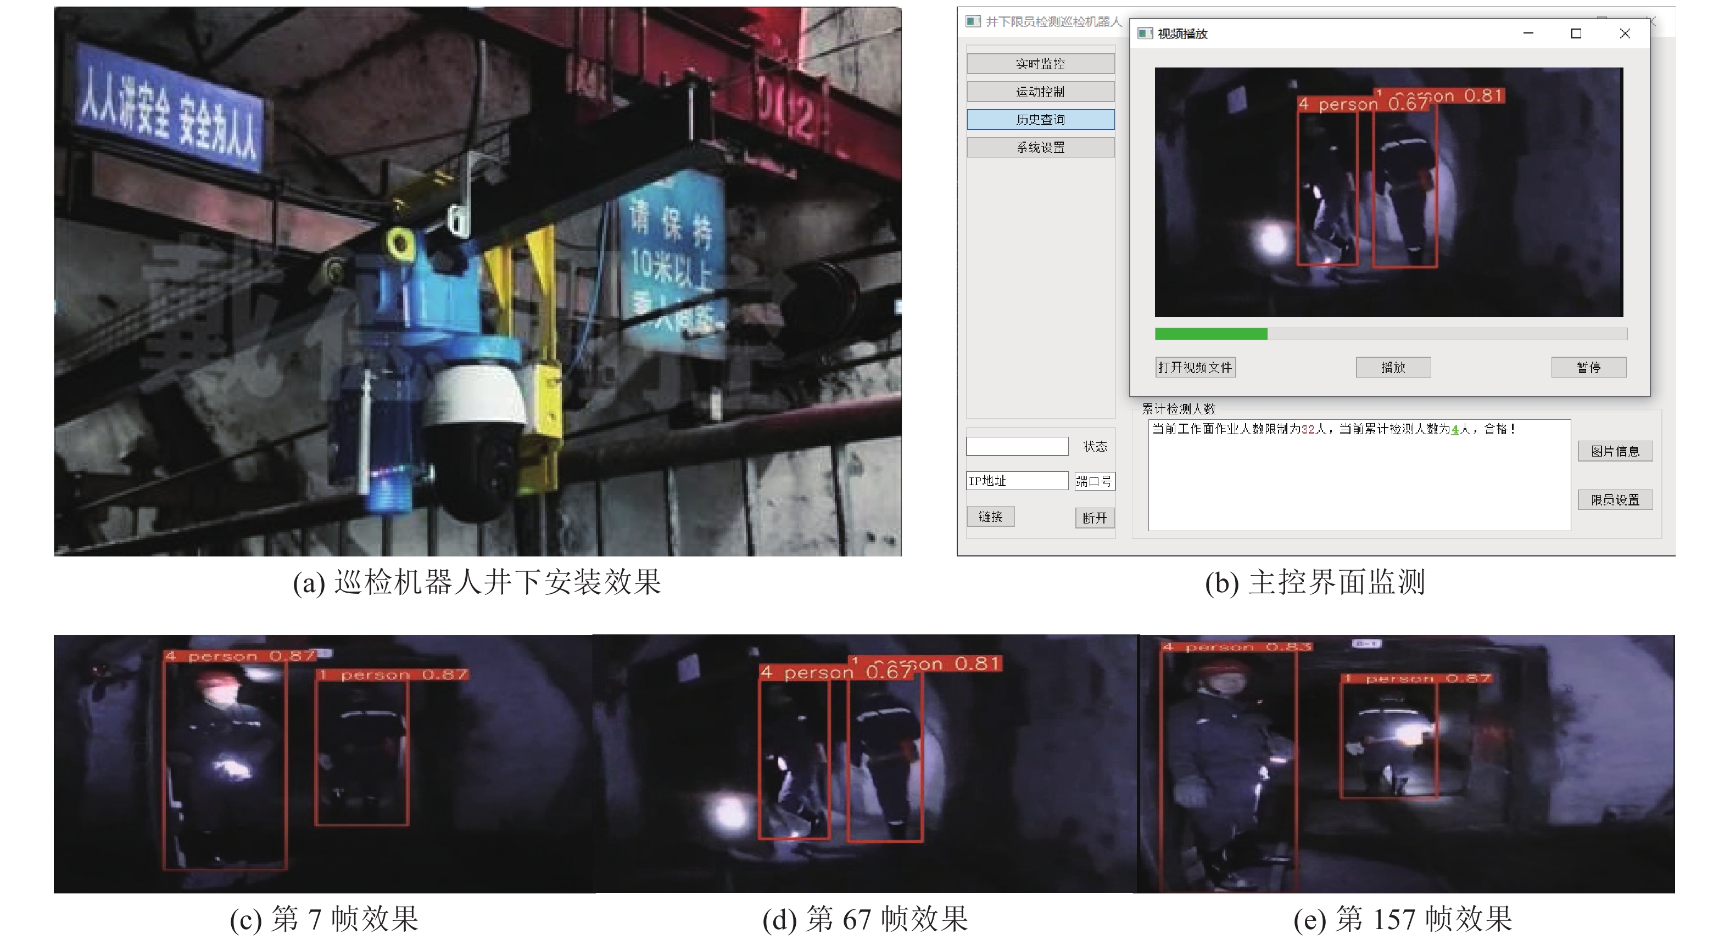Focus the IP地址 input field
The width and height of the screenshot is (1730, 945).
(x=1017, y=481)
